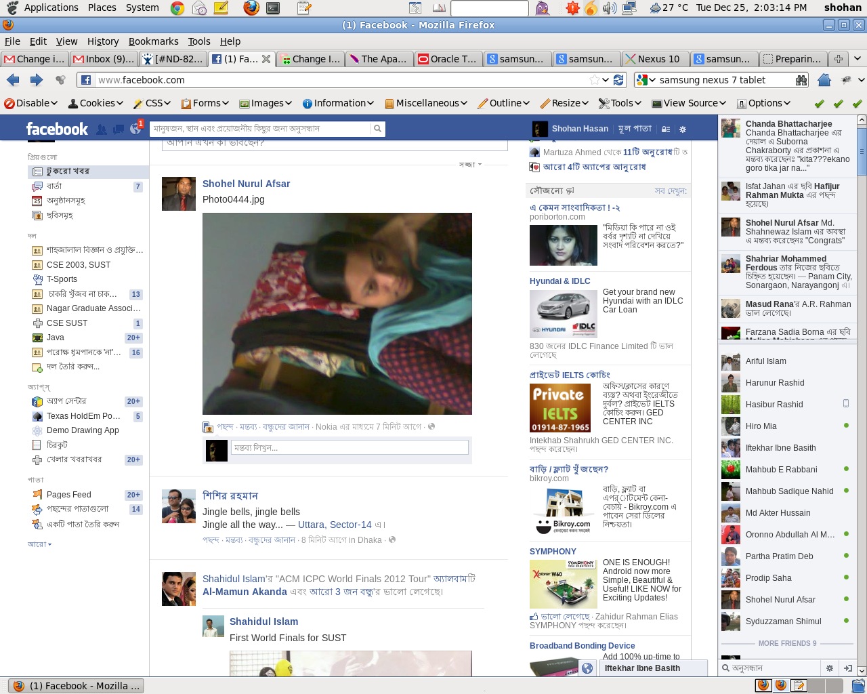
Task: Open the Texas HoldEm Poker app link
Action: pos(83,416)
